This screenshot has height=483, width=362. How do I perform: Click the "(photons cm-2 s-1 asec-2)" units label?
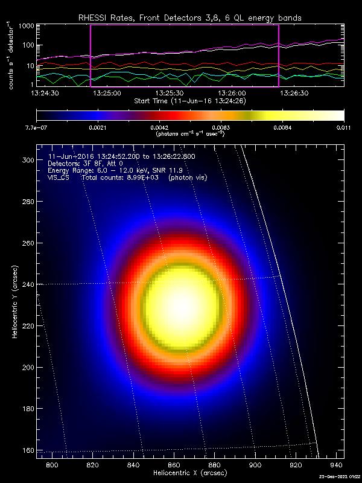(x=190, y=134)
